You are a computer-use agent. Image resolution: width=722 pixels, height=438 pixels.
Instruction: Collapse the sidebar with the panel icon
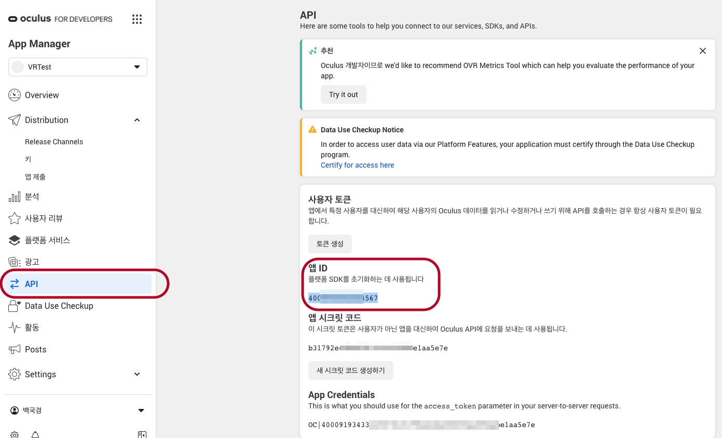tap(142, 434)
